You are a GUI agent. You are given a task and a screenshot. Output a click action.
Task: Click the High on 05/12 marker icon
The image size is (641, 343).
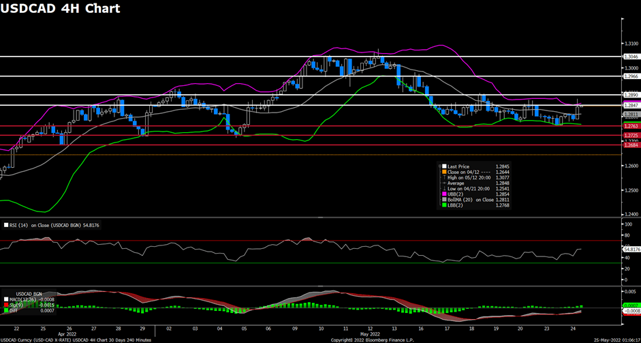444,177
